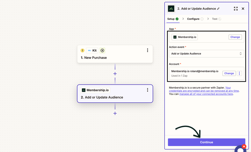Open the Setup tab
The width and height of the screenshot is (251, 152).
point(173,19)
